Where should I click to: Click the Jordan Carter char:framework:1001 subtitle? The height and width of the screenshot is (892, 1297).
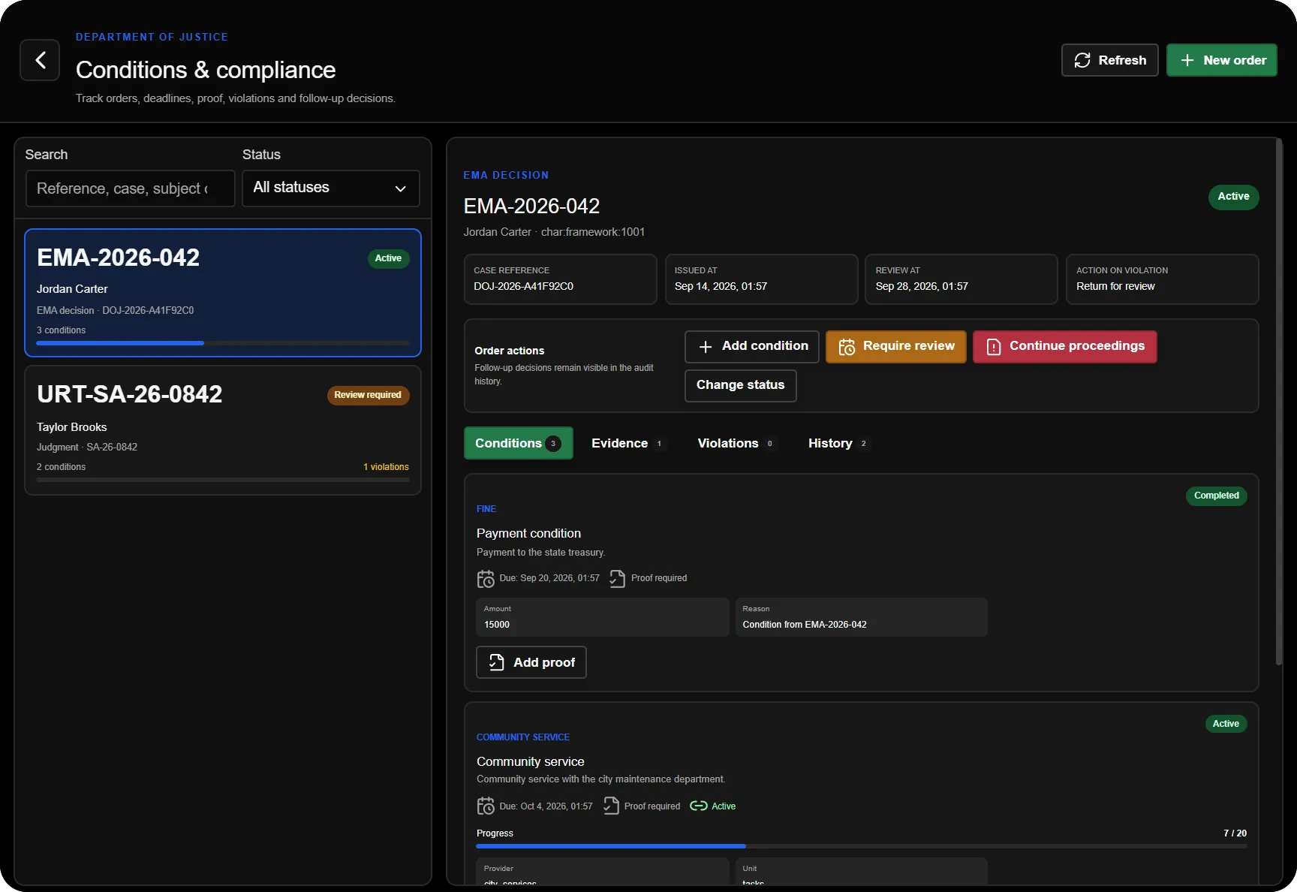click(x=554, y=232)
